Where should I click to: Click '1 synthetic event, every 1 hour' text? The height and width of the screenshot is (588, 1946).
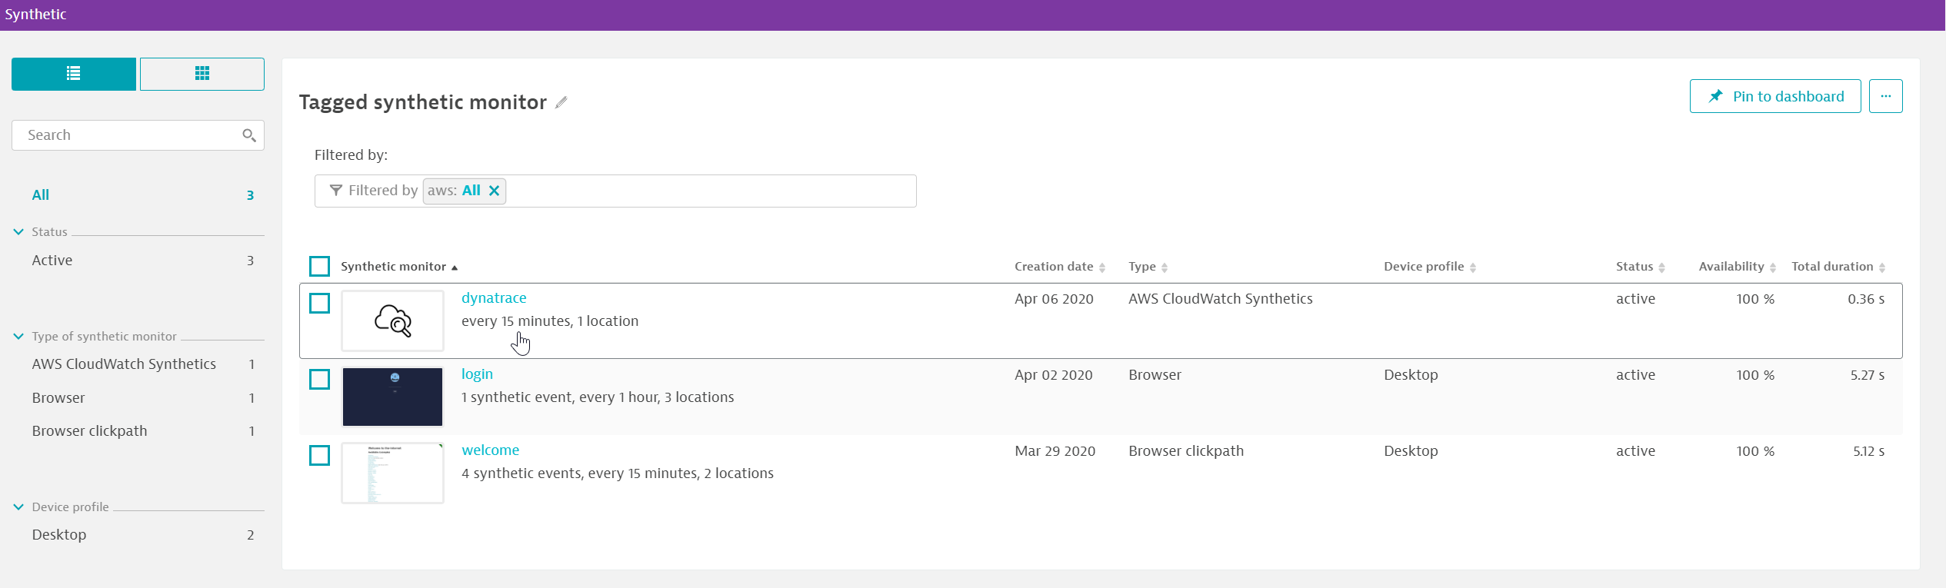click(559, 397)
